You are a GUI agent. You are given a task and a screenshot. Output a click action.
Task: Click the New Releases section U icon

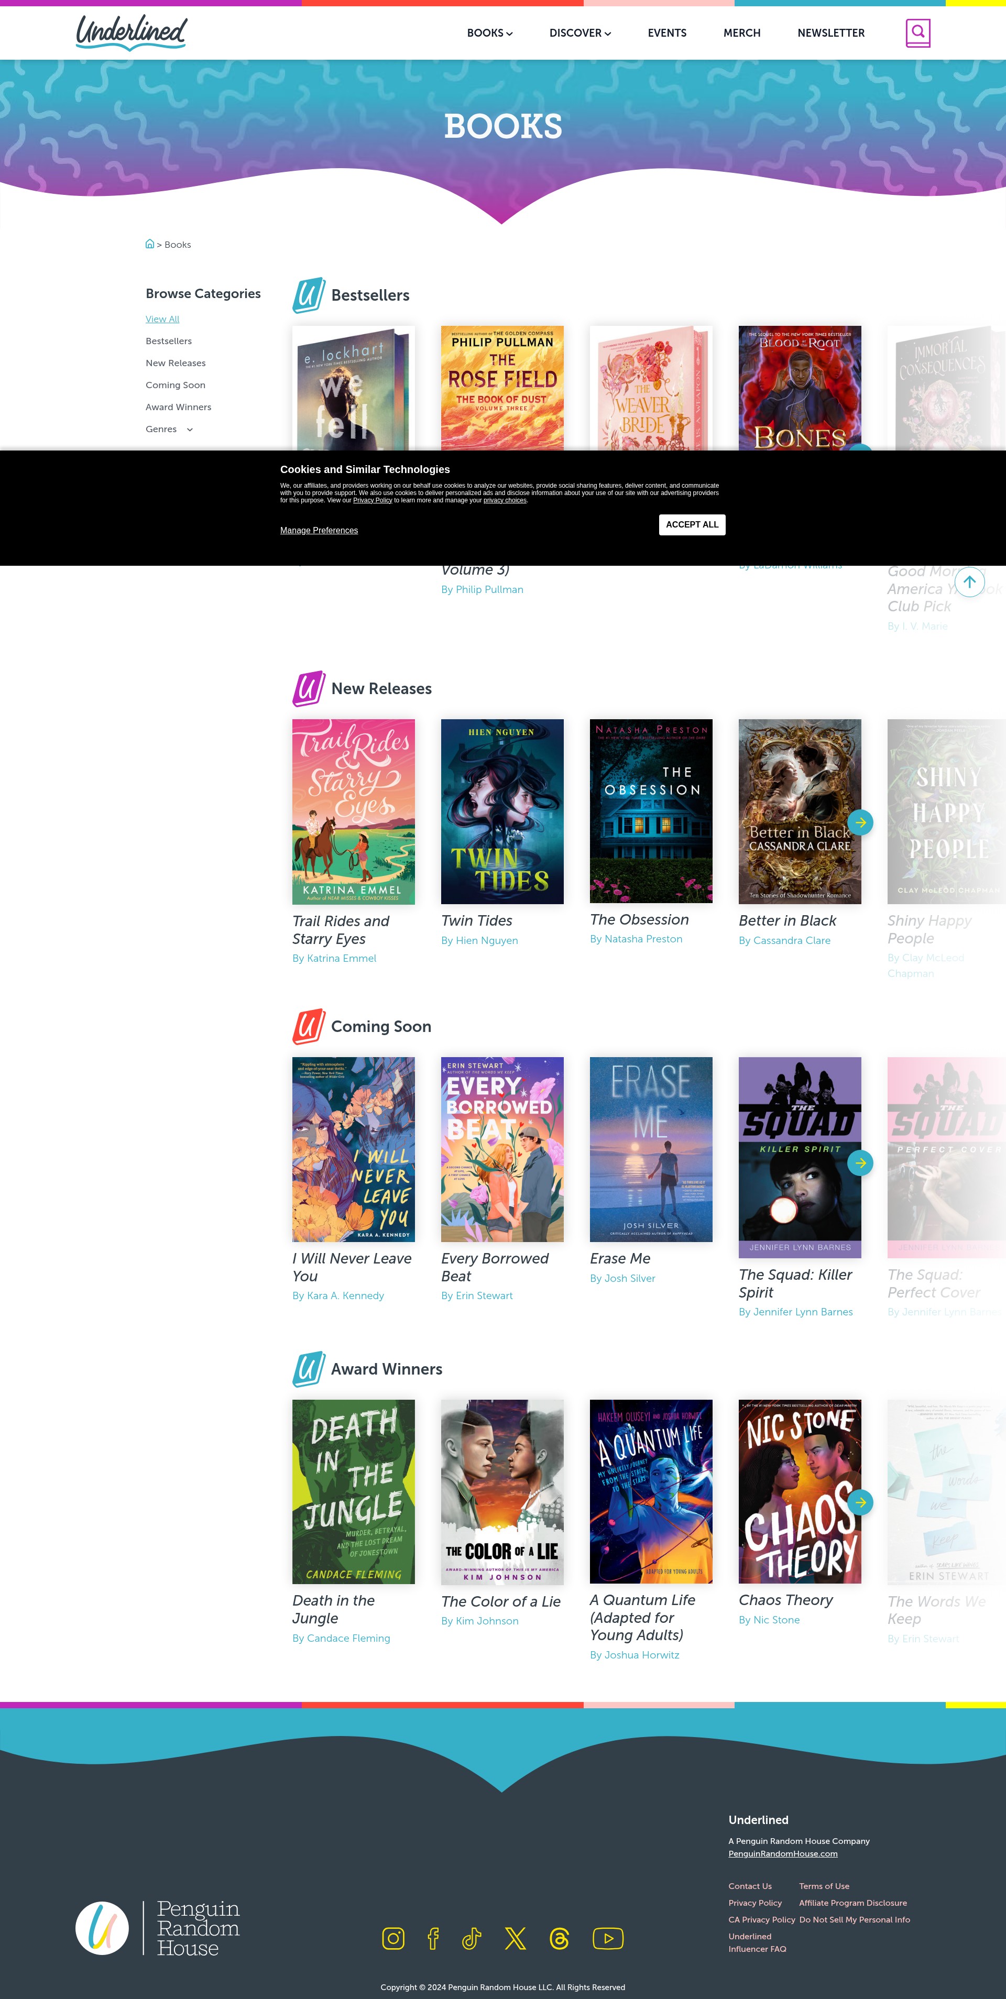309,688
